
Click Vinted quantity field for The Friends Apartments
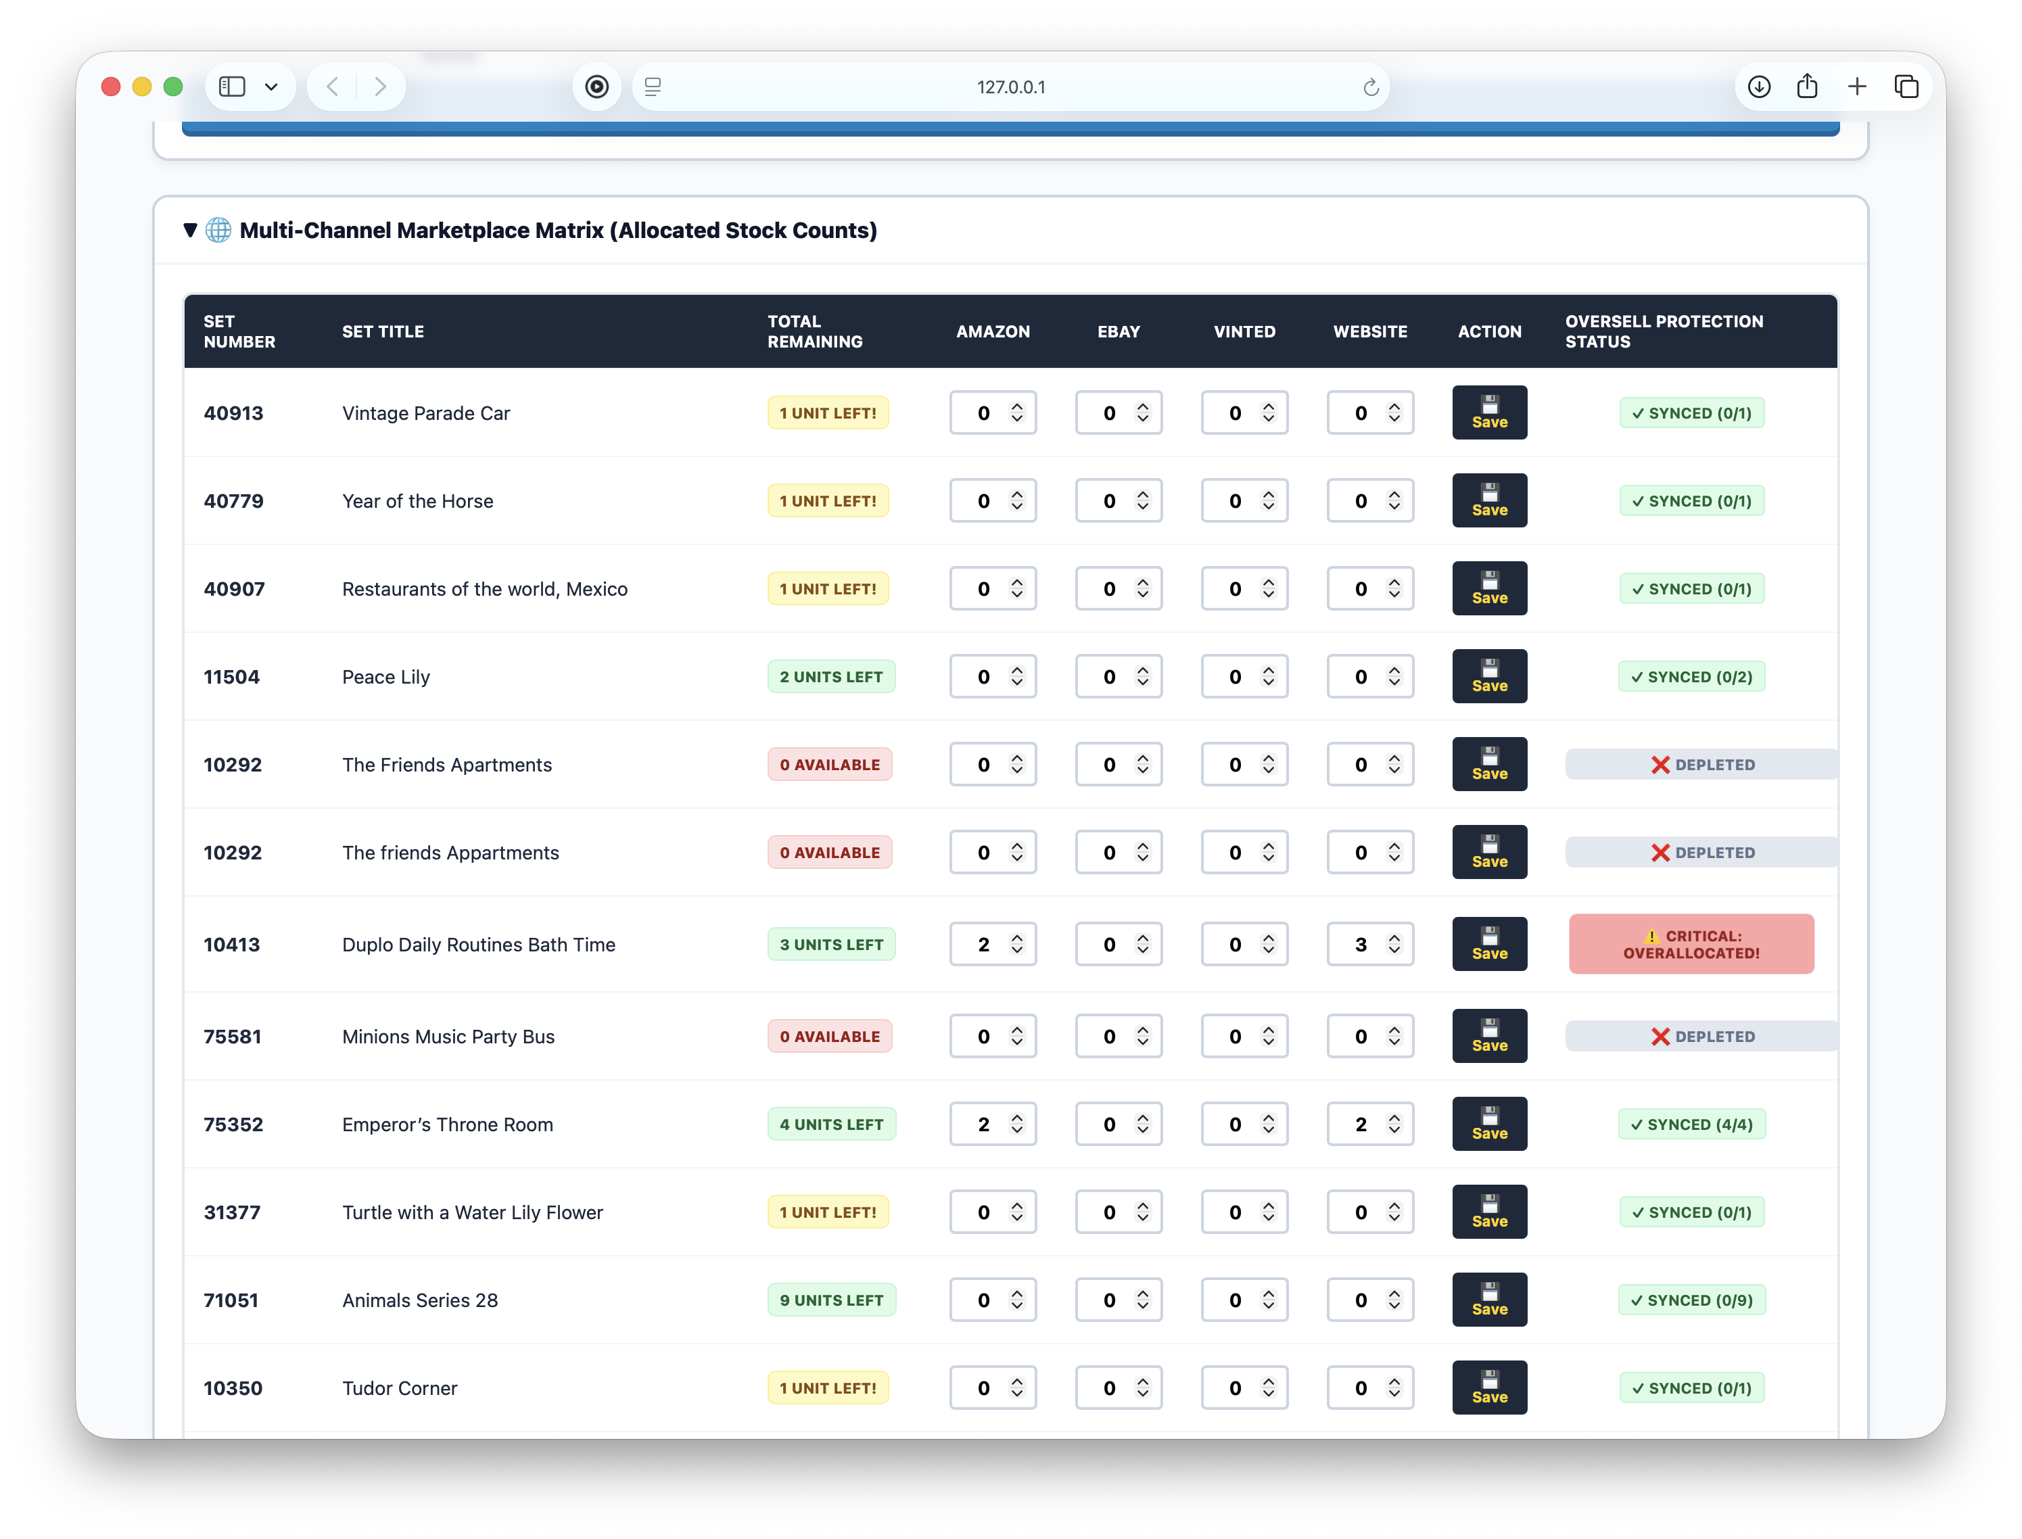pyautogui.click(x=1244, y=765)
